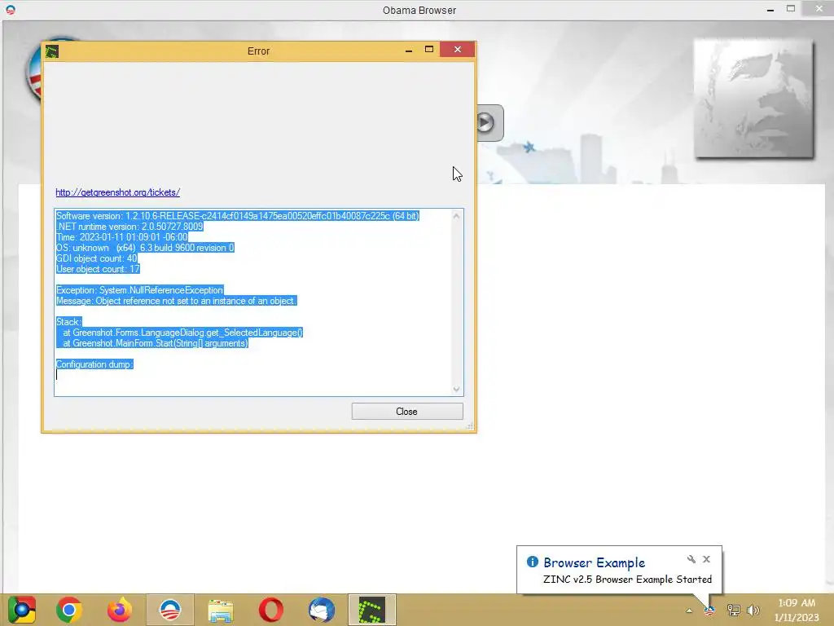
Task: Click the Obama Browser tray icon
Action: tap(709, 611)
